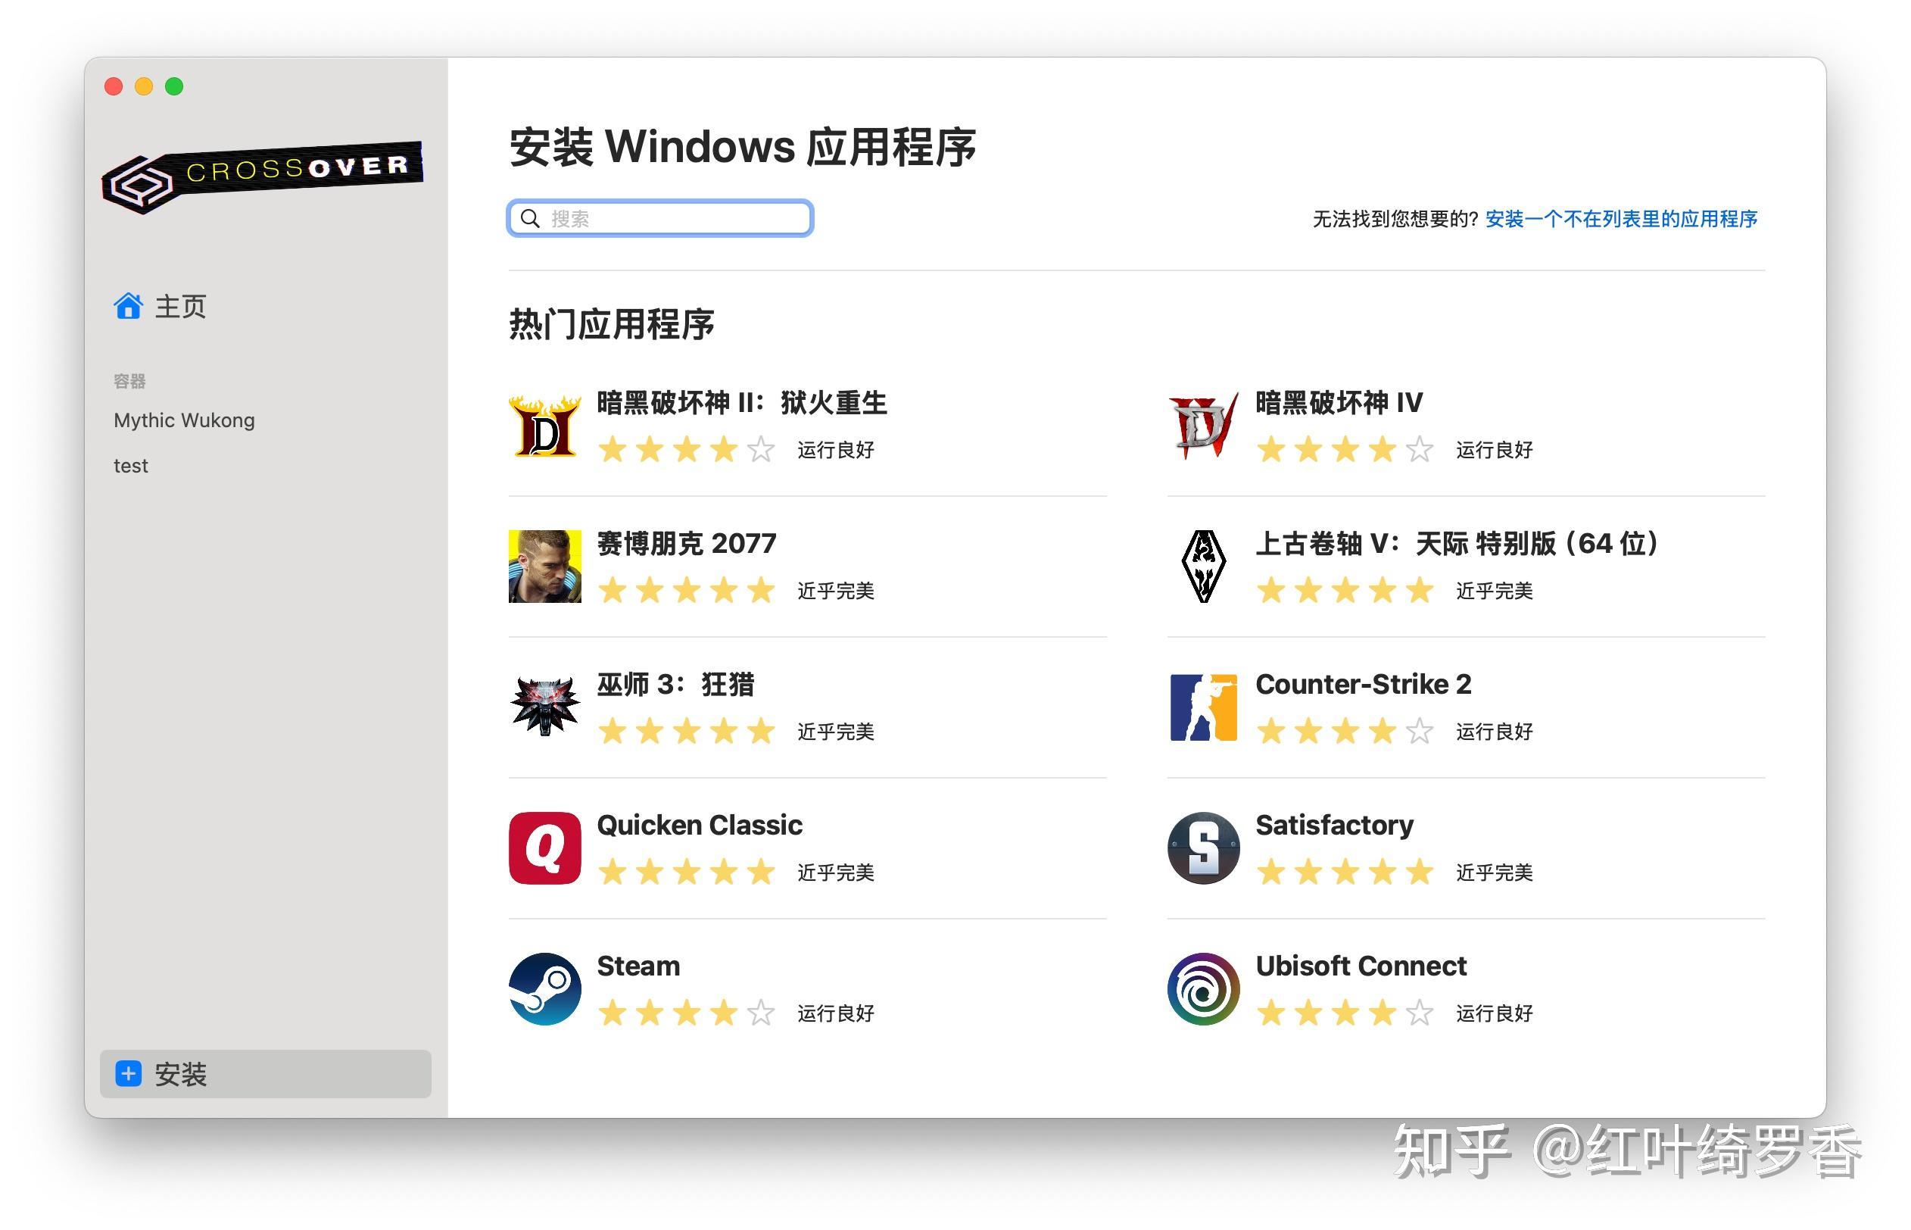Click inside the 搜索 search field
Screen dimensions: 1911x1230
(x=659, y=217)
